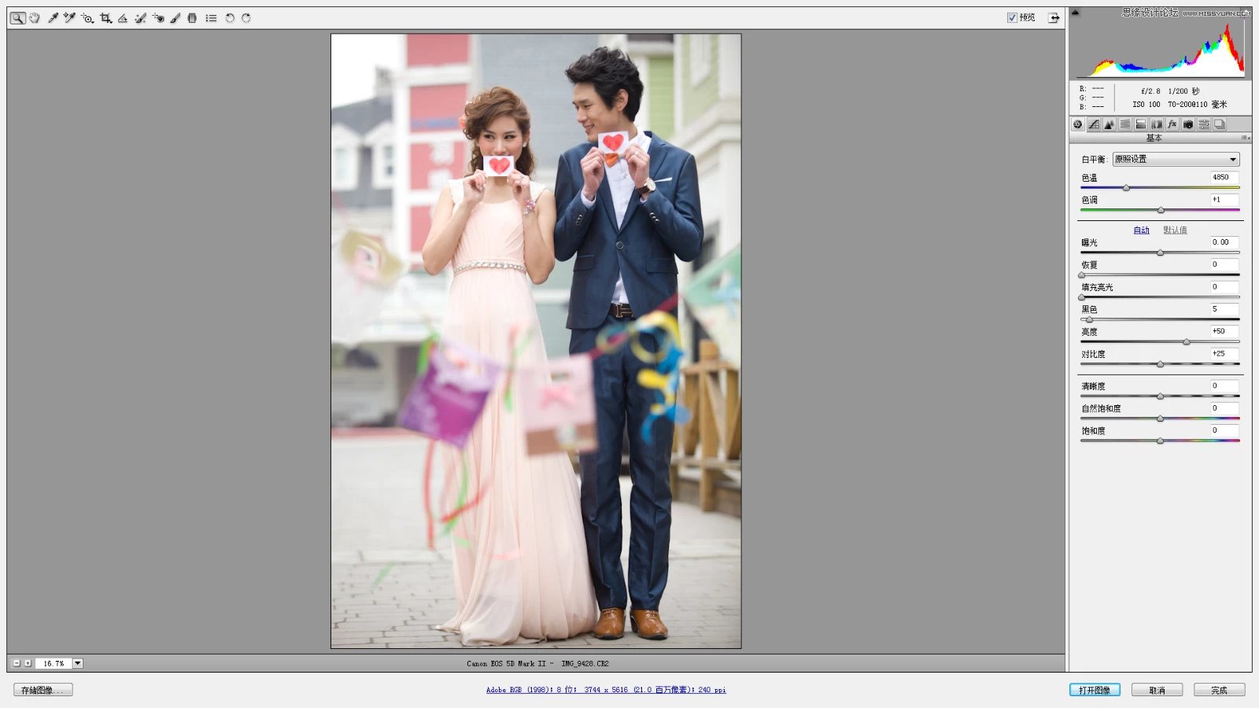Toggle the 预览 preview checkbox

1013,17
